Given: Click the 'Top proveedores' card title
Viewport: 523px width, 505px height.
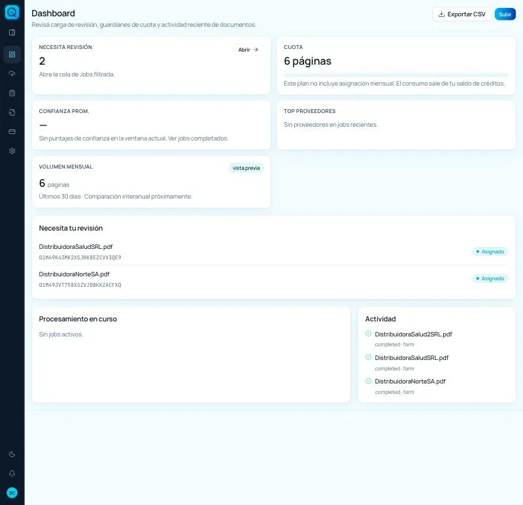Looking at the screenshot, I should (309, 111).
